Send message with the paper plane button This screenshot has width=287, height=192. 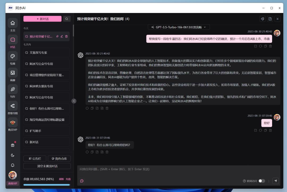[276, 181]
